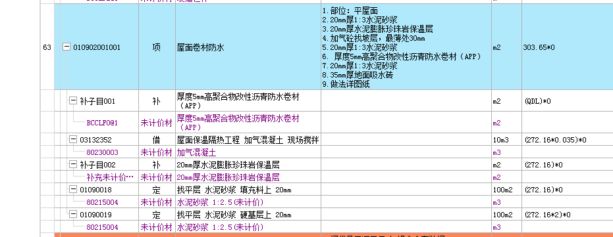Select row number 63 header
613x237 pixels.
tap(47, 47)
